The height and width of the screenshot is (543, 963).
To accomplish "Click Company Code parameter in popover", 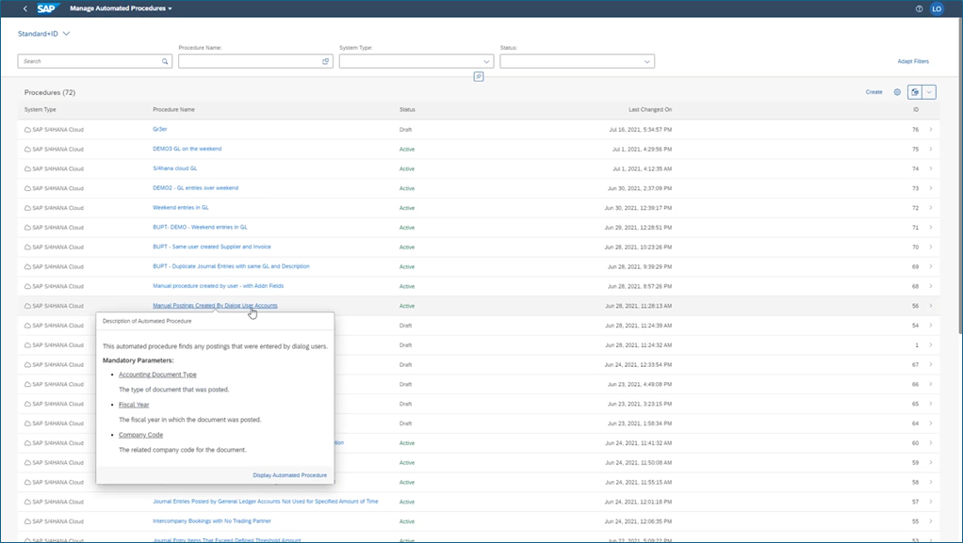I will (x=140, y=435).
